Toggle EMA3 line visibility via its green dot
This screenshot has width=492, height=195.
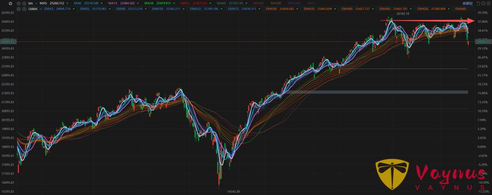(x=74, y=9)
